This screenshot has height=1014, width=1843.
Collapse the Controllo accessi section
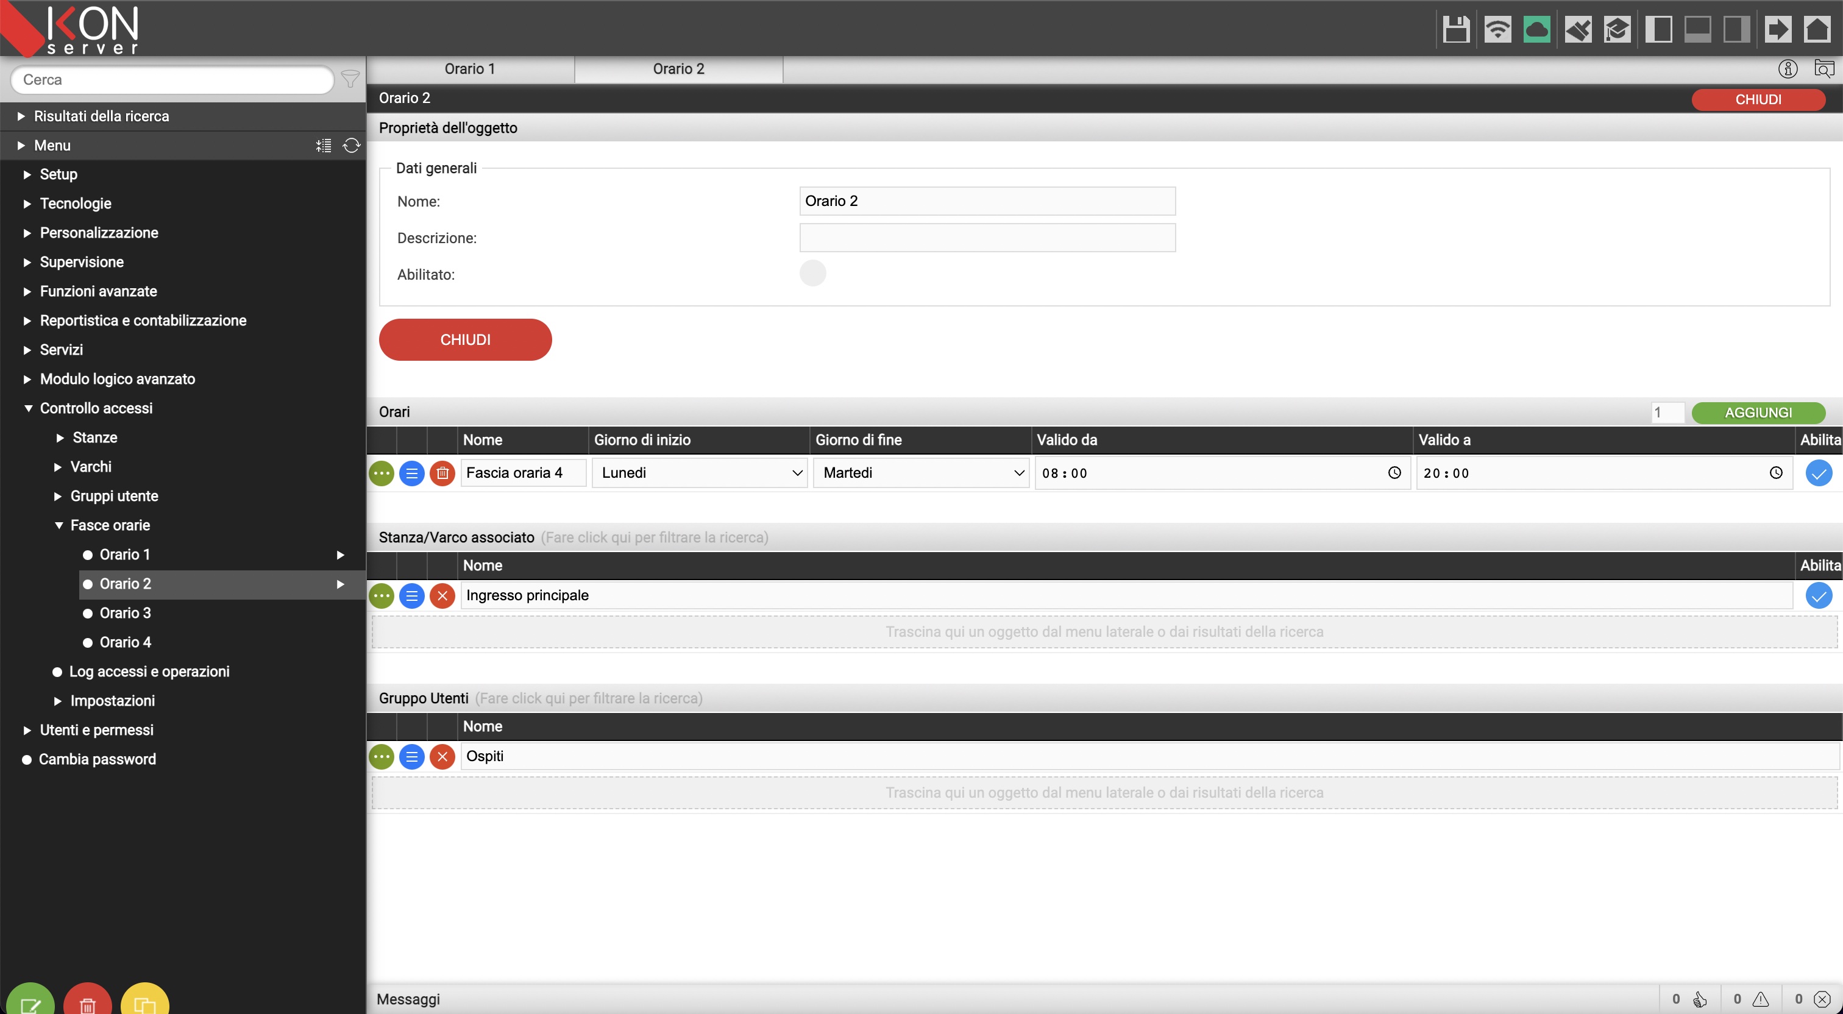[x=28, y=409]
